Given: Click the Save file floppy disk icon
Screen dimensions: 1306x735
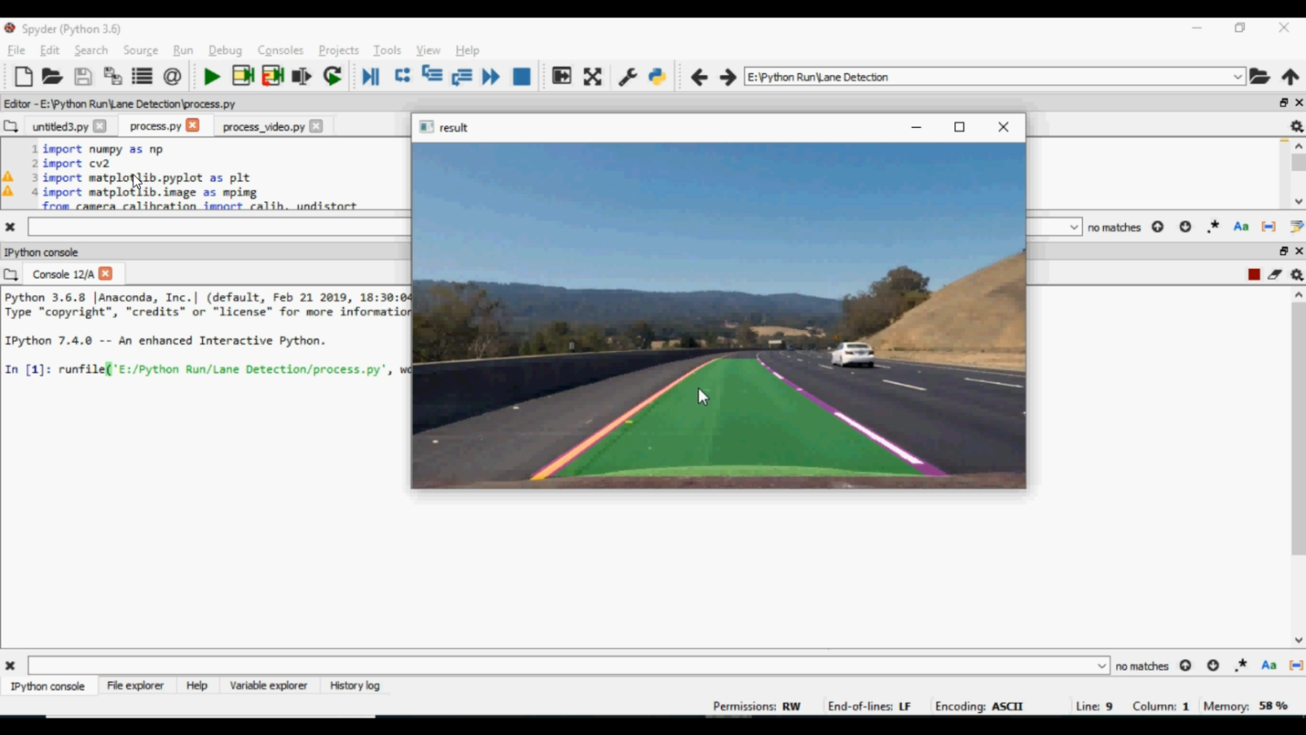Looking at the screenshot, I should coord(83,77).
